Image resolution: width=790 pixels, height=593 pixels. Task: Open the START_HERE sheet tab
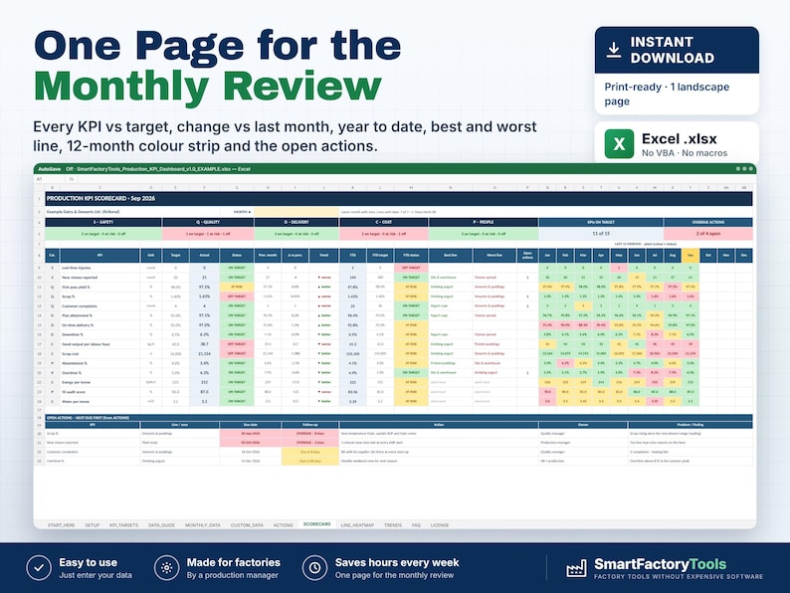point(61,525)
